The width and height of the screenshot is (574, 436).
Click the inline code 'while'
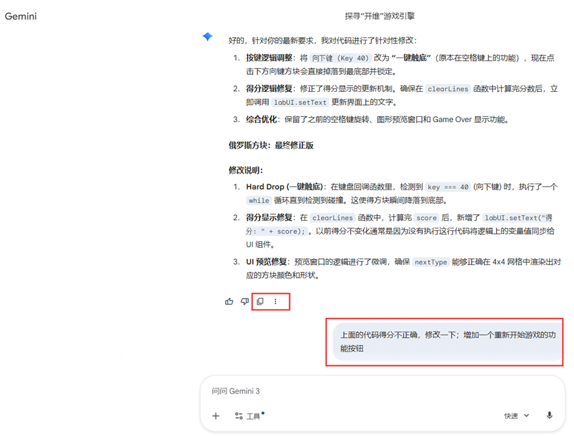click(x=259, y=201)
